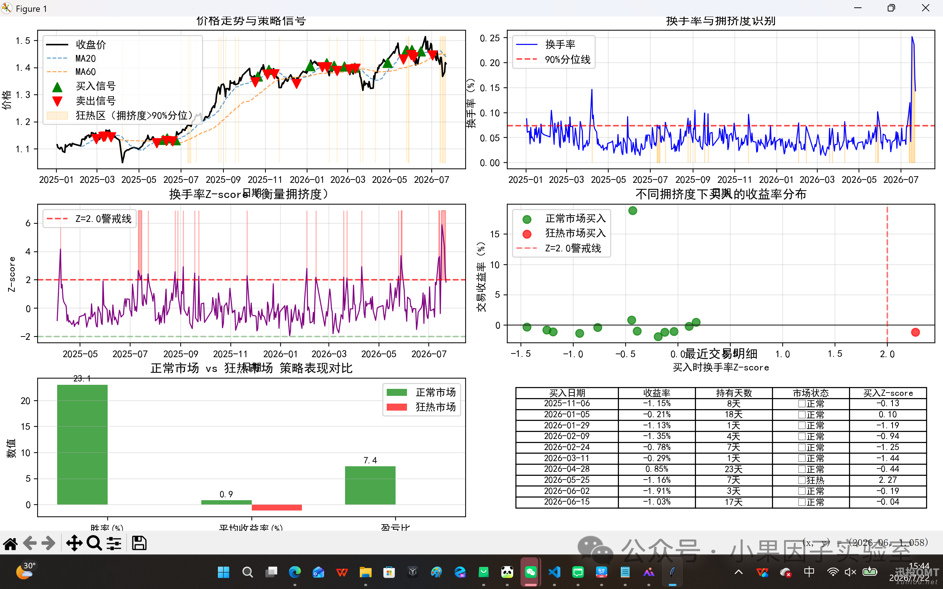
Task: Switch the Chinese input method indicator
Action: [x=809, y=572]
